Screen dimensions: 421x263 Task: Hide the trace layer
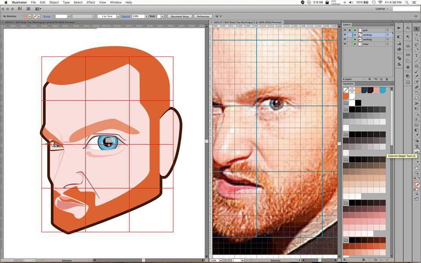coord(345,44)
